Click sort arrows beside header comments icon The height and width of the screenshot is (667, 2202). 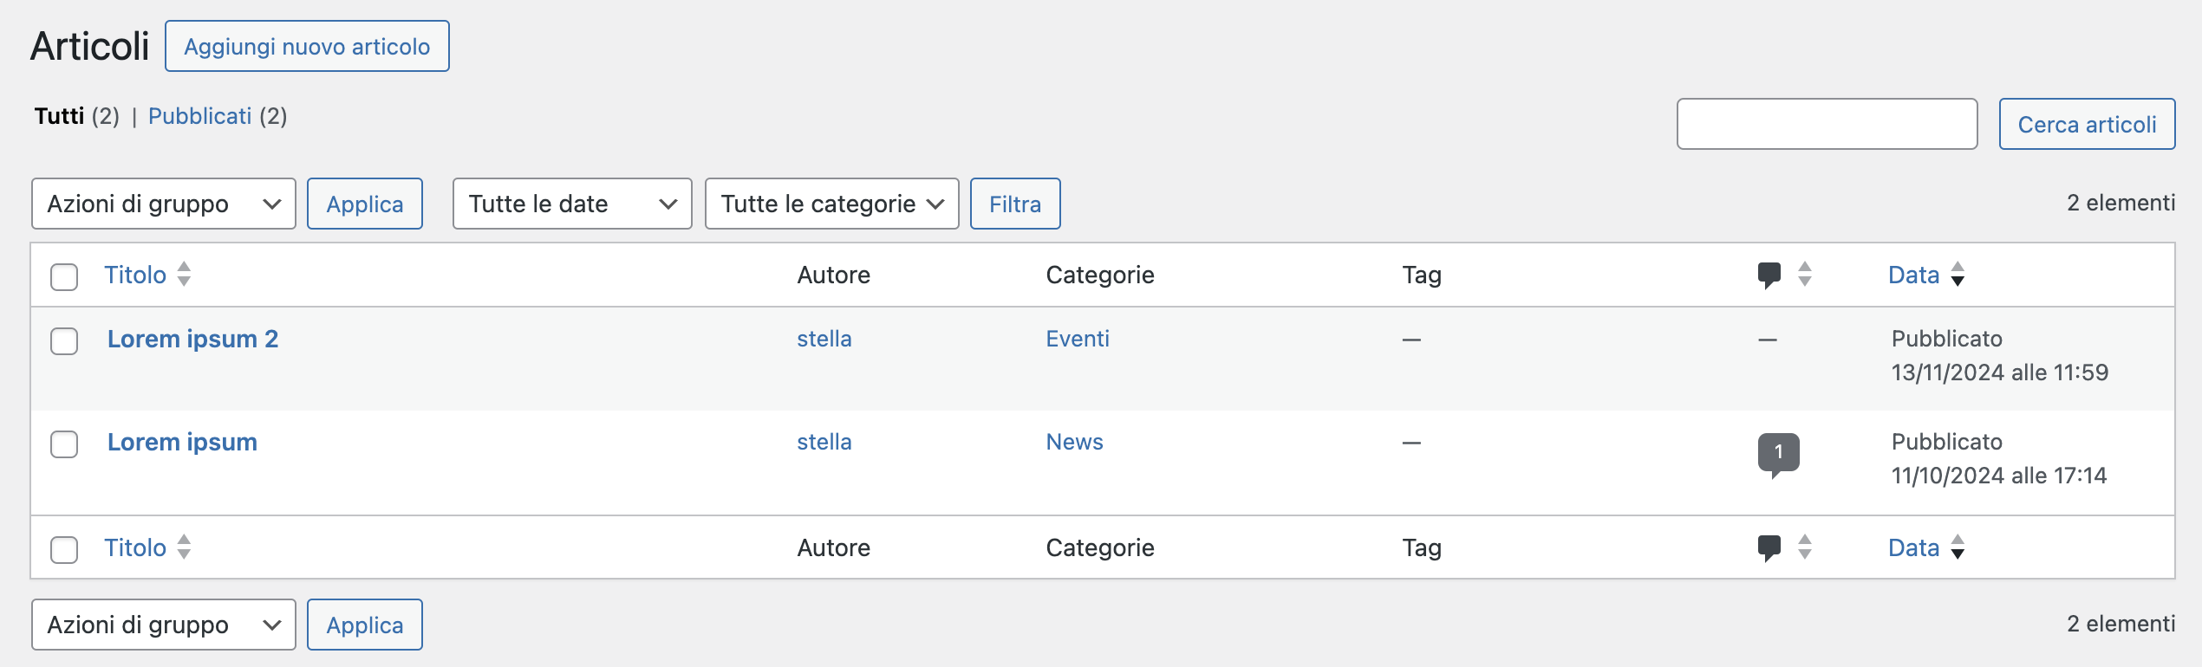(1805, 275)
